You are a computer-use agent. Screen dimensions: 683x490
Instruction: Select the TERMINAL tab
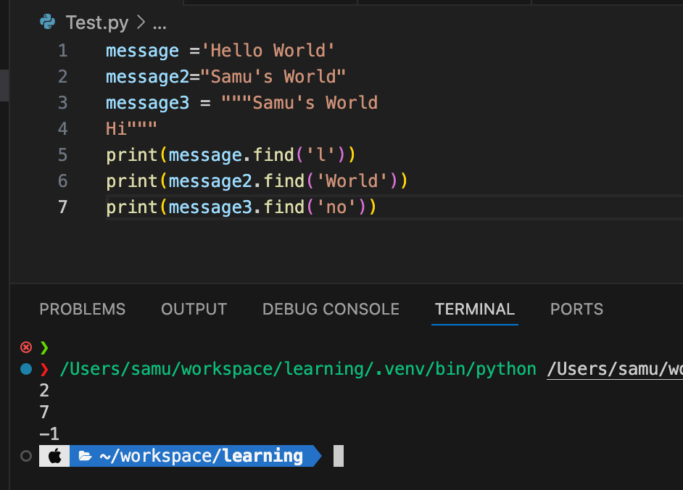coord(475,309)
